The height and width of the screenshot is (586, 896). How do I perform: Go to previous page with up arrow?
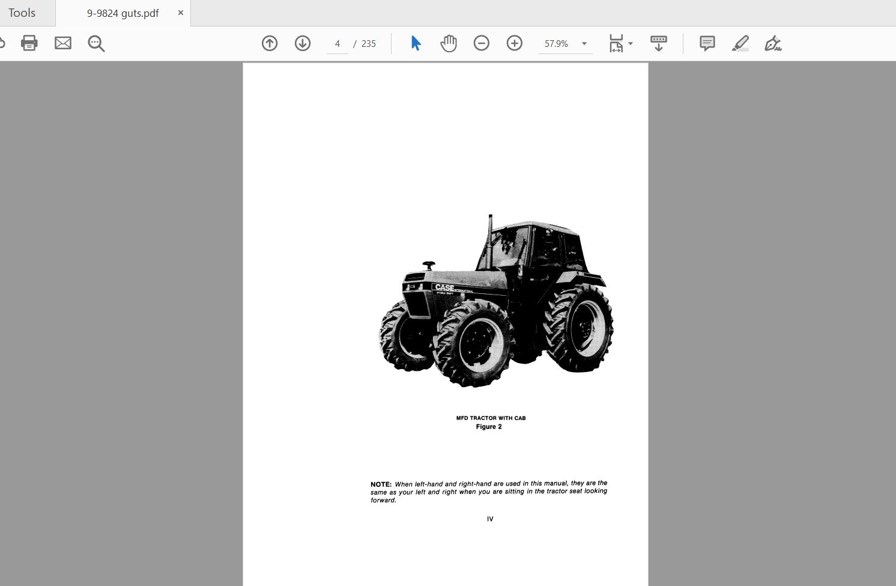point(270,43)
